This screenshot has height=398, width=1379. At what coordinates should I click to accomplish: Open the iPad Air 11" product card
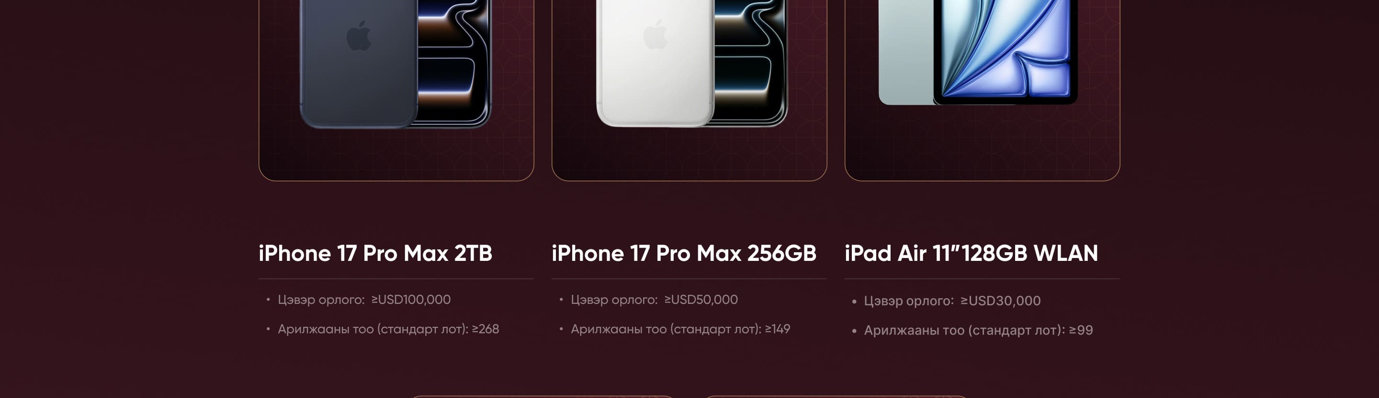(983, 88)
